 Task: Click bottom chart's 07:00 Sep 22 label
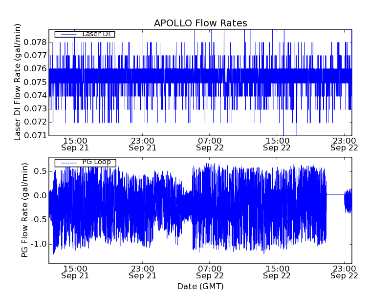[210, 272]
